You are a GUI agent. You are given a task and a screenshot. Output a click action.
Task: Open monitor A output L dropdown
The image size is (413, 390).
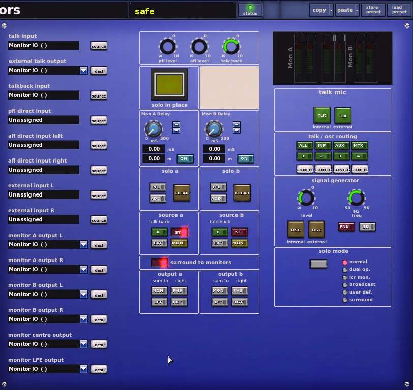(84, 245)
